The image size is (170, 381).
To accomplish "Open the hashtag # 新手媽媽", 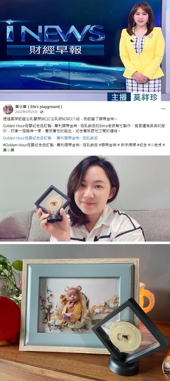I will tap(127, 145).
